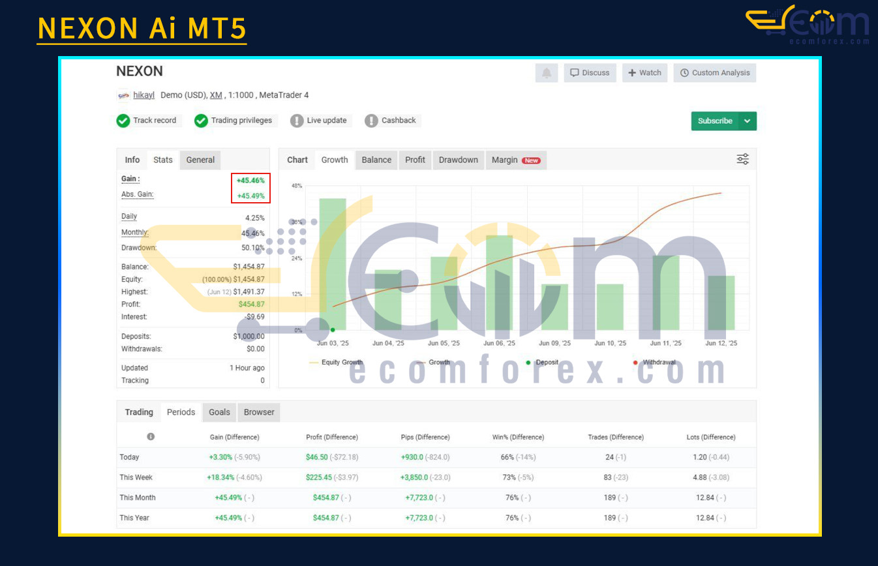
Task: Open the Periods tab
Action: (x=181, y=412)
